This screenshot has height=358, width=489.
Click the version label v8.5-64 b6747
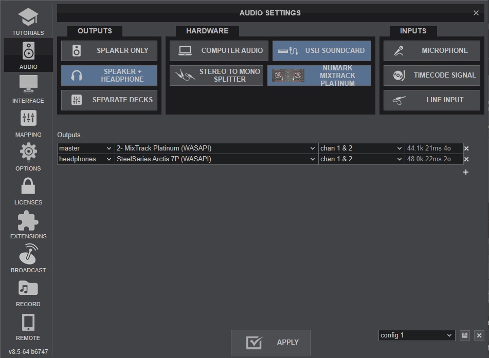tap(28, 351)
